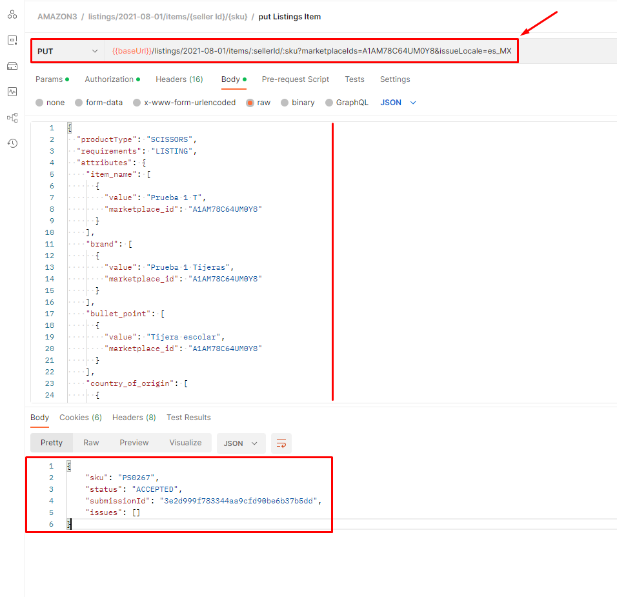Image resolution: width=617 pixels, height=597 pixels.
Task: View Cookies (6) in the response section
Action: pyautogui.click(x=80, y=417)
